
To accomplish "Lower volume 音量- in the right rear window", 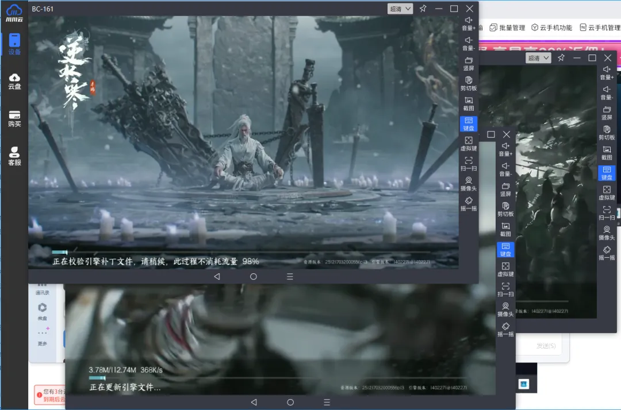I will pos(607,93).
